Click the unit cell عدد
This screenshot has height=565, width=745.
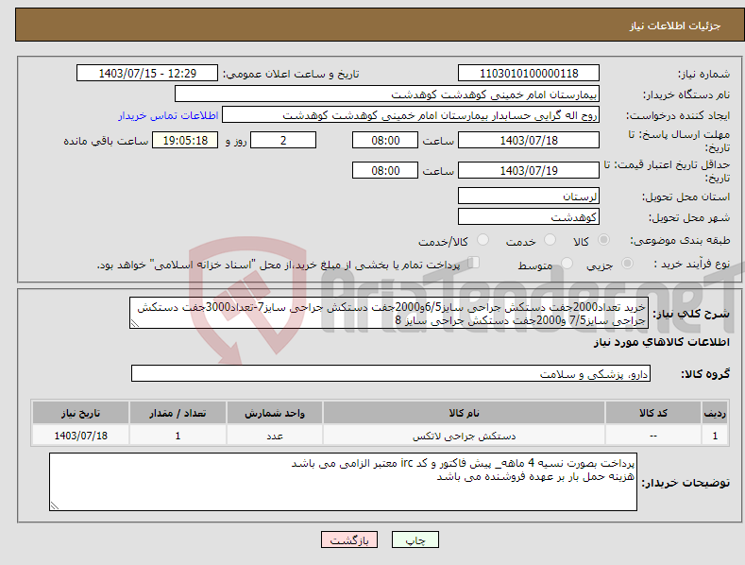(x=275, y=436)
